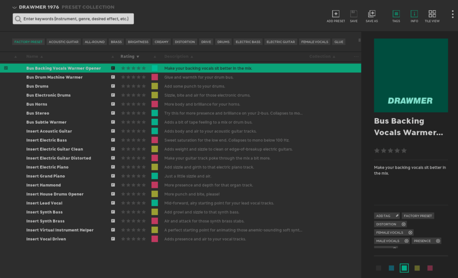Switch to Tile View
Screen dimensions: 458x278
(x=432, y=14)
